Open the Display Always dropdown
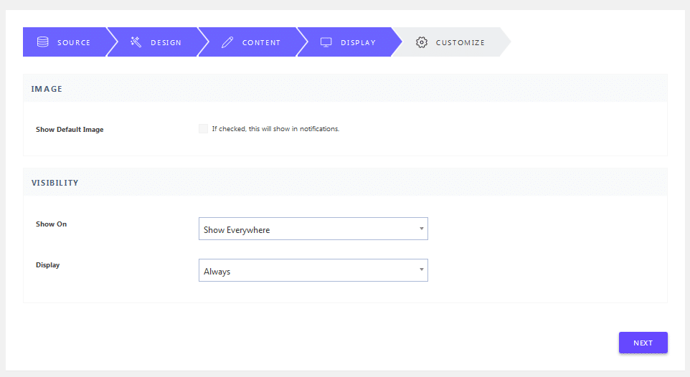The height and width of the screenshot is (377, 690). pos(313,270)
